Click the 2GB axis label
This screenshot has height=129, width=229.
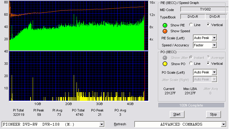pos(69,104)
